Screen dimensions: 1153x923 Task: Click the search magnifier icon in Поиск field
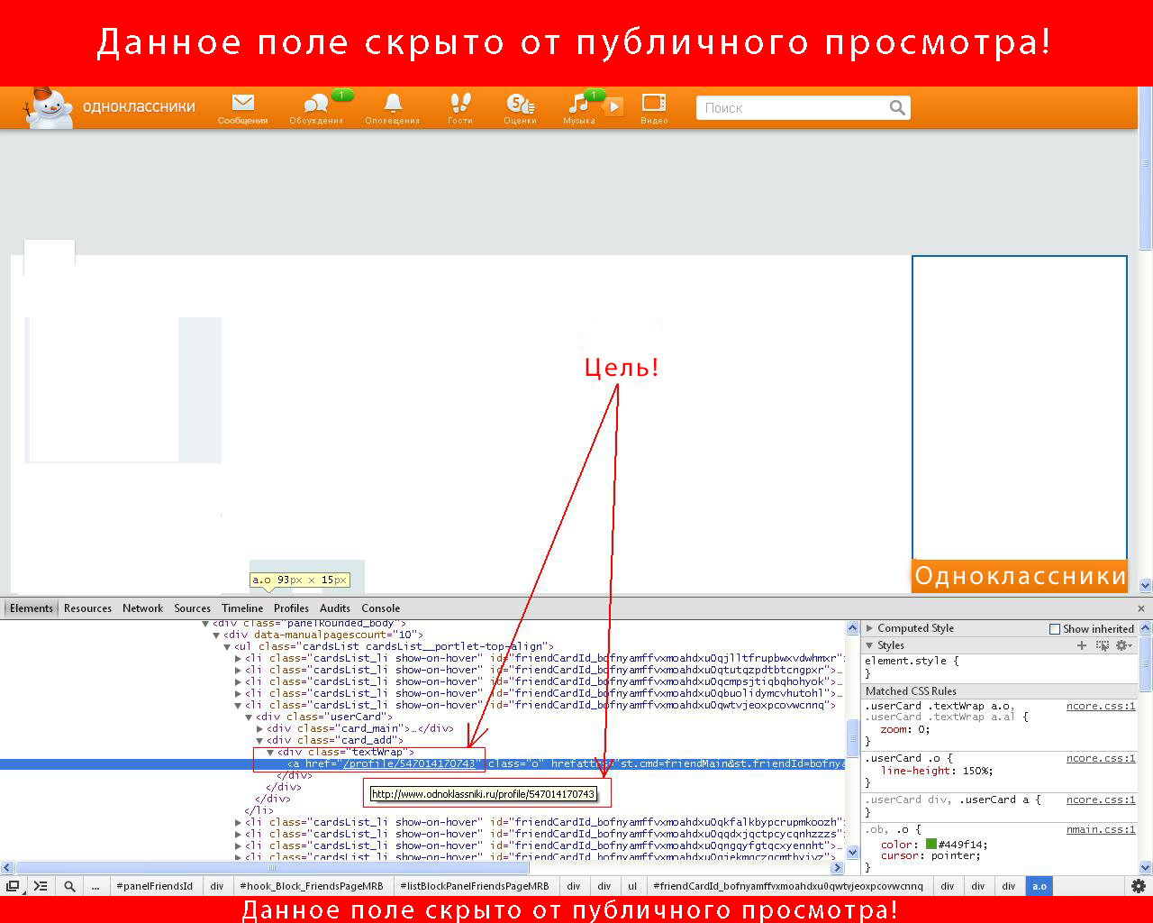[897, 107]
